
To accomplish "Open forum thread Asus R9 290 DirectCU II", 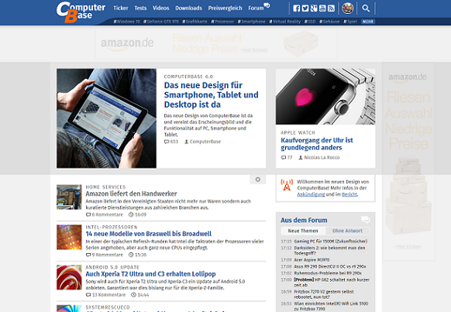I will point(330,266).
